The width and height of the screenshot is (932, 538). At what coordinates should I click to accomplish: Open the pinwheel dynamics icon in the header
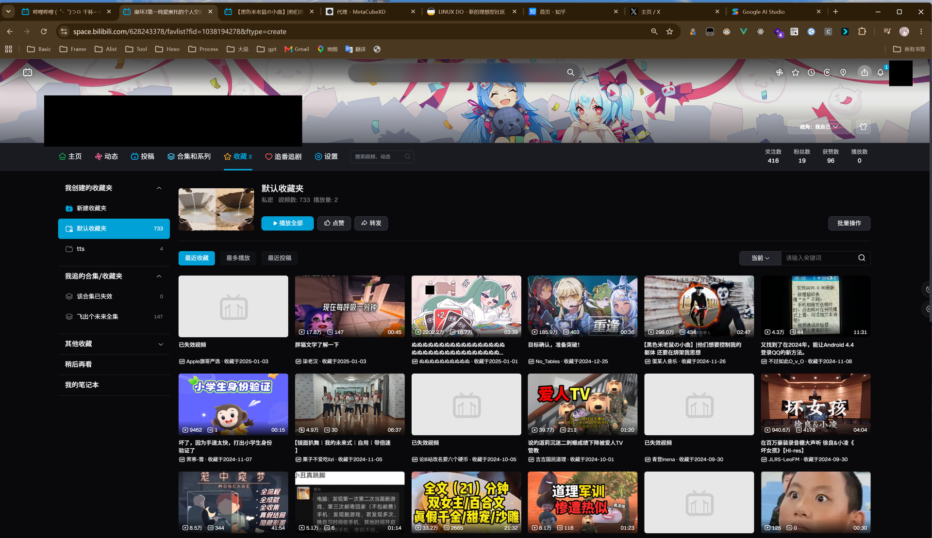coord(779,72)
